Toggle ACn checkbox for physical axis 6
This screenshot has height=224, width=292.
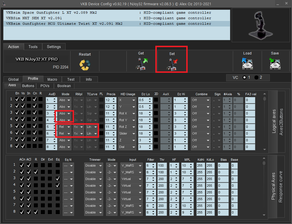click(x=22, y=199)
